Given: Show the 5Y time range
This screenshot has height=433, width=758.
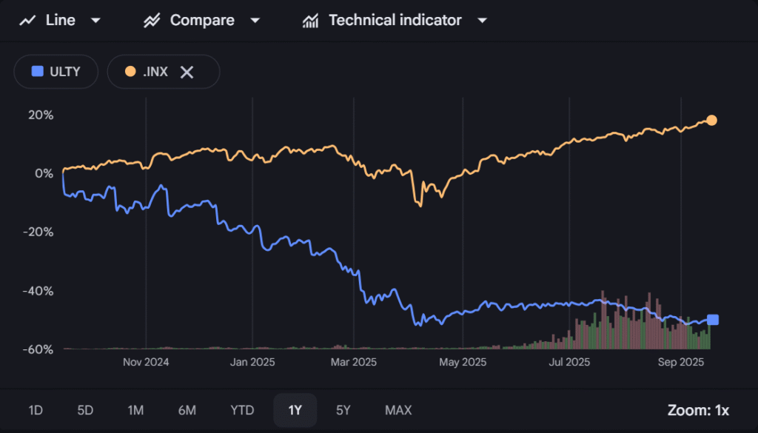Looking at the screenshot, I should point(343,410).
